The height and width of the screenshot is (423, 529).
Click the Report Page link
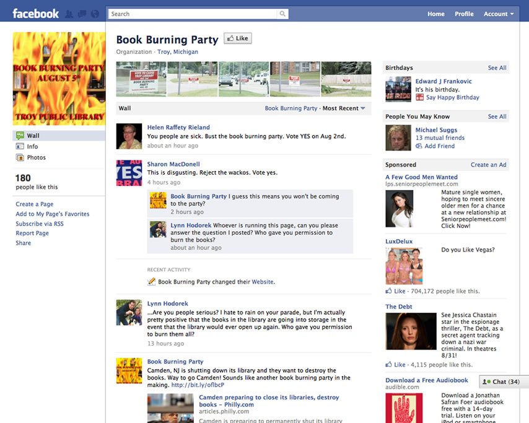[32, 233]
